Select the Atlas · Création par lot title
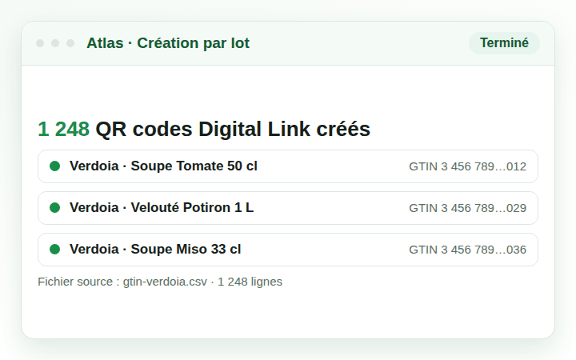The image size is (576, 360). point(168,43)
